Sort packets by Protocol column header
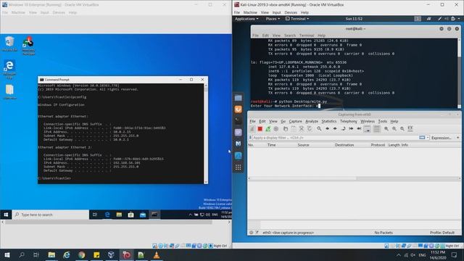This screenshot has height=261, width=464. (x=378, y=145)
